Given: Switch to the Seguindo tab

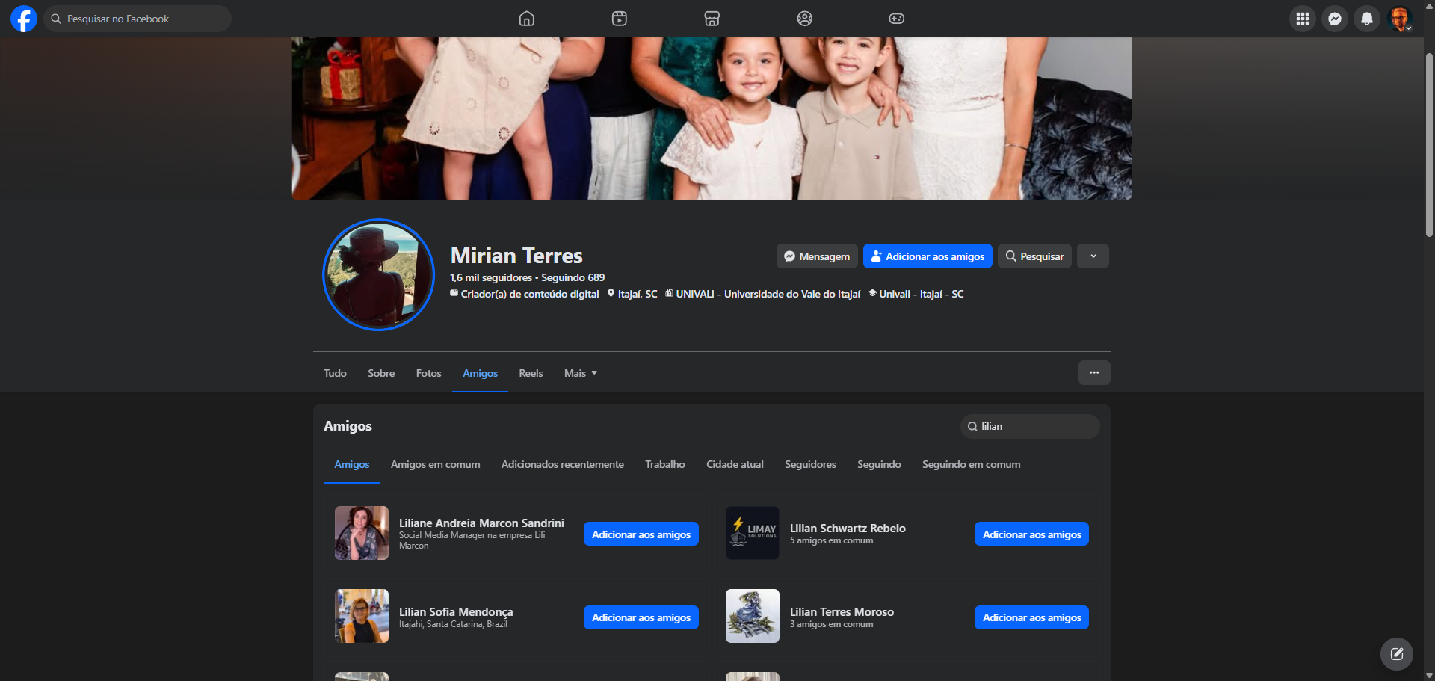Looking at the screenshot, I should pyautogui.click(x=880, y=464).
